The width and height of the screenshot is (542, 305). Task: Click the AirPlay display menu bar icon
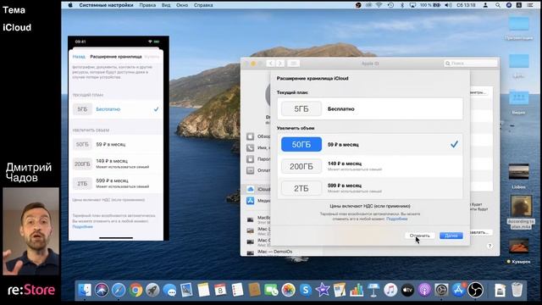[x=412, y=5]
